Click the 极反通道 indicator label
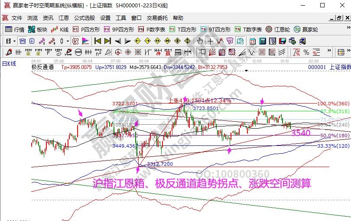351x221 pixels. click(x=42, y=67)
